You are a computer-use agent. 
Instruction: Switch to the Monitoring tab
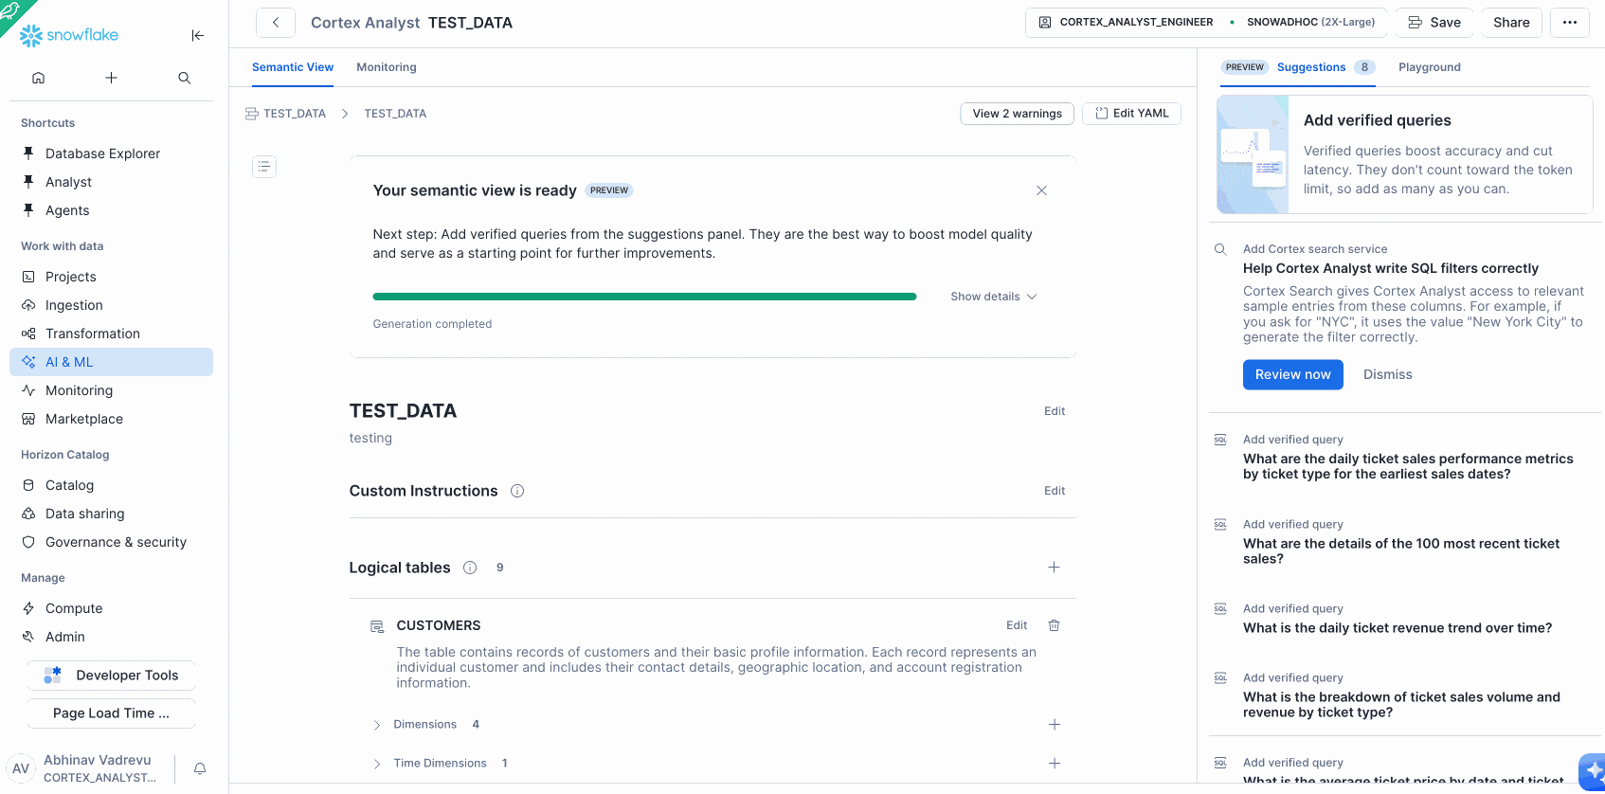point(386,67)
